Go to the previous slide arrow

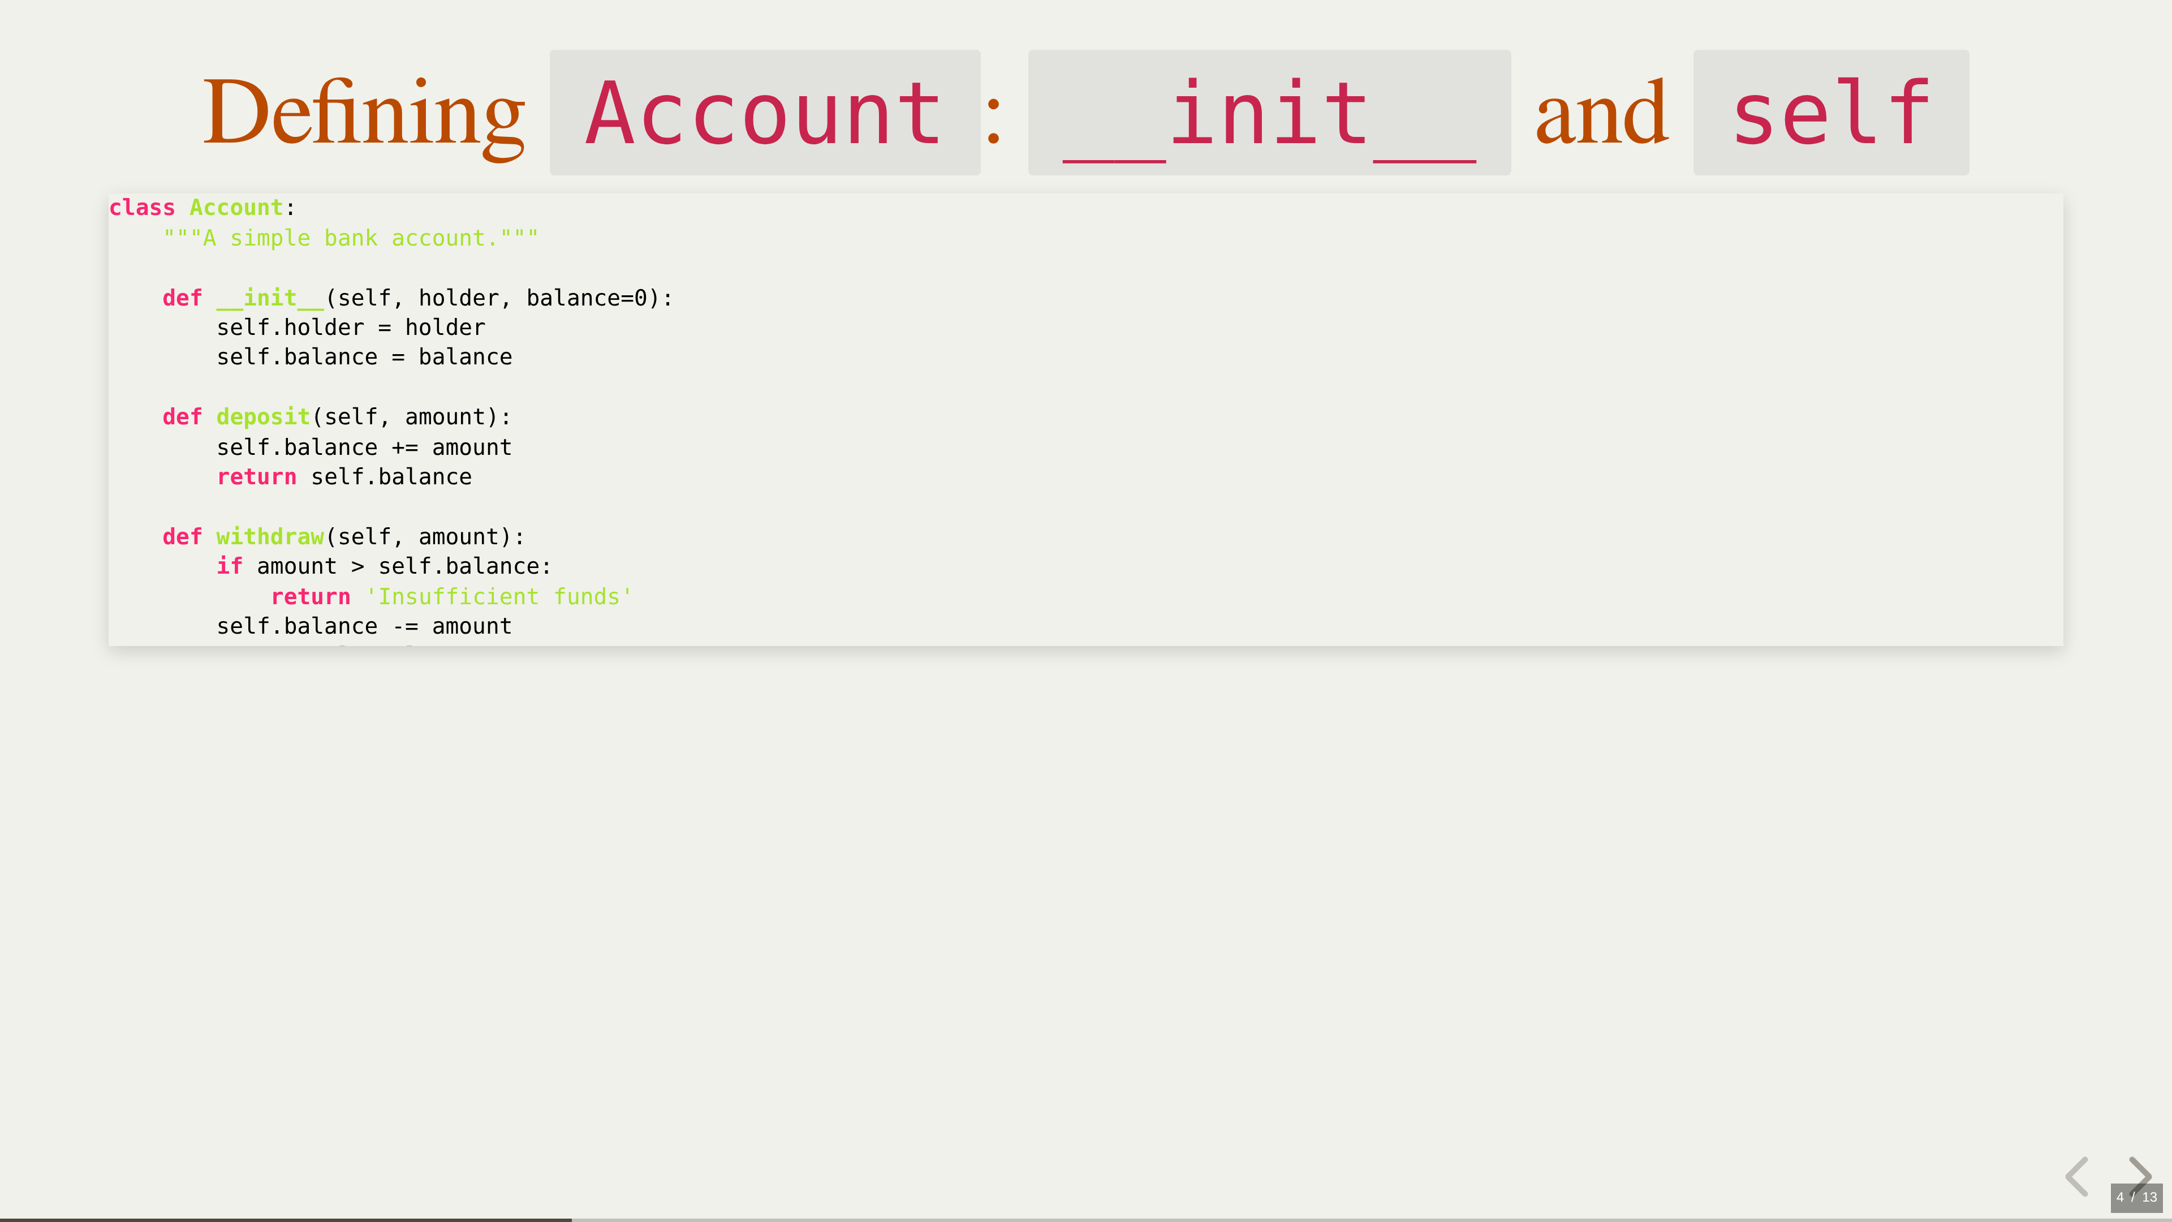point(2077,1176)
